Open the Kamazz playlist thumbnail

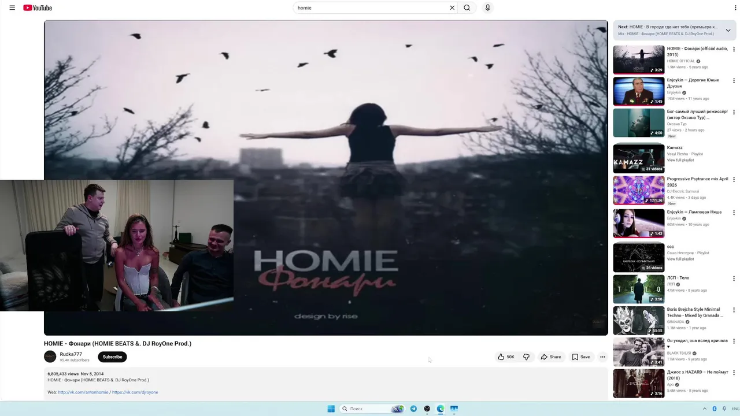coord(639,158)
